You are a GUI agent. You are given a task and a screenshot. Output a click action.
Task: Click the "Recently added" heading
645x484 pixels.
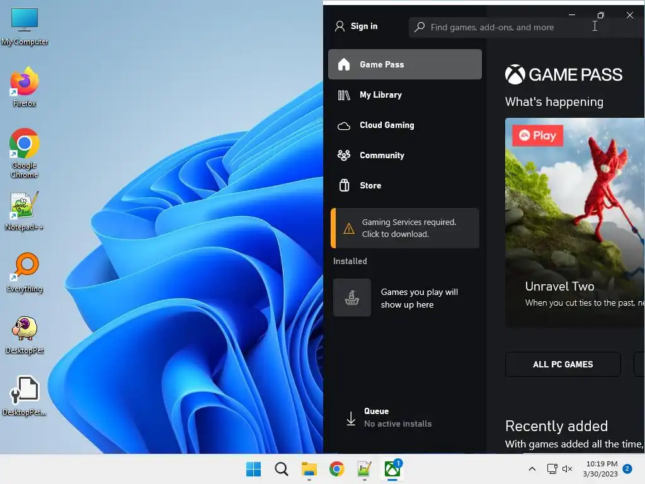tap(557, 426)
